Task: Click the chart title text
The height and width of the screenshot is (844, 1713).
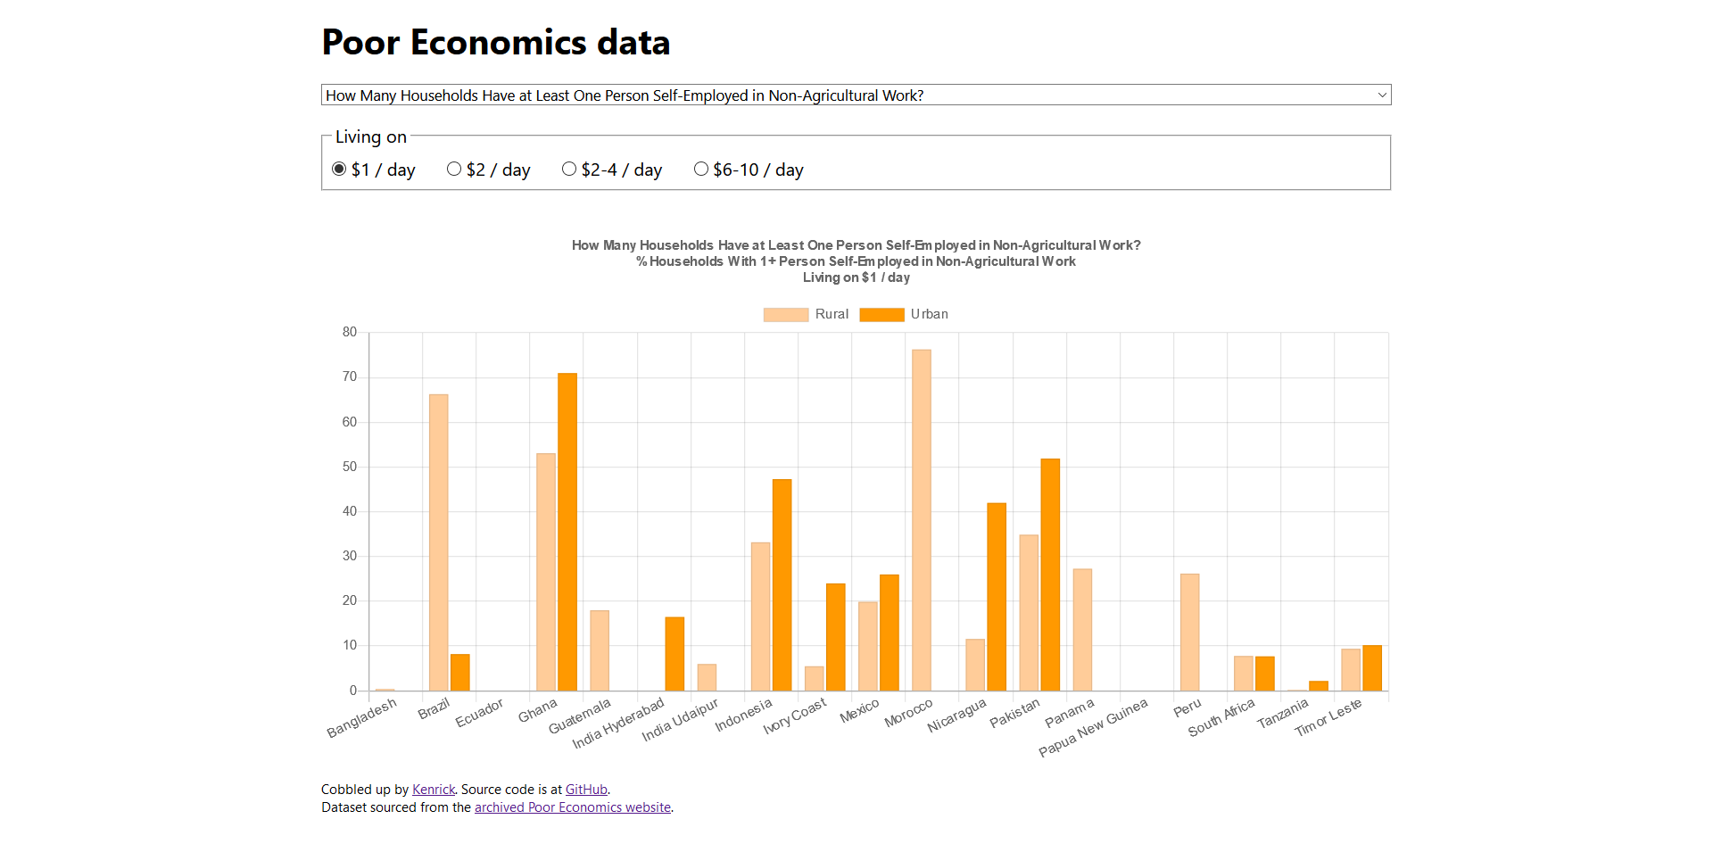Action: [x=856, y=244]
